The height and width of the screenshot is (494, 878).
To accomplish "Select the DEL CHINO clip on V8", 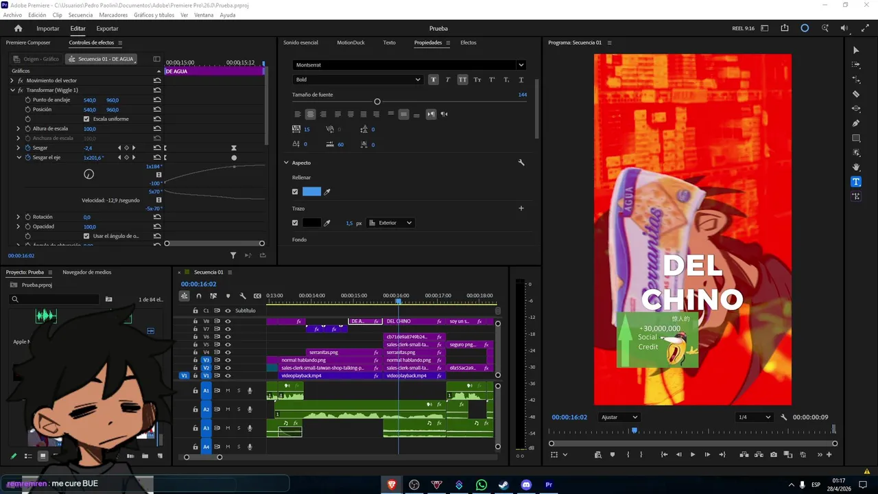I will [414, 321].
